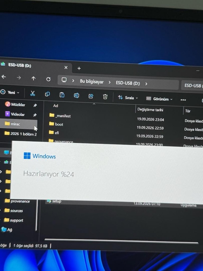The image size is (203, 271).
Task: Go forward with the right arrow
Action: [x=19, y=78]
